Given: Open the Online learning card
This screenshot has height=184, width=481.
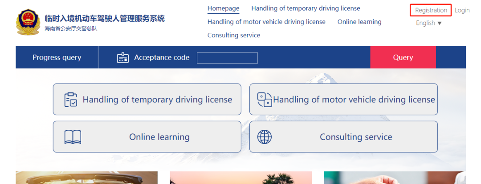Looking at the screenshot, I should [147, 136].
